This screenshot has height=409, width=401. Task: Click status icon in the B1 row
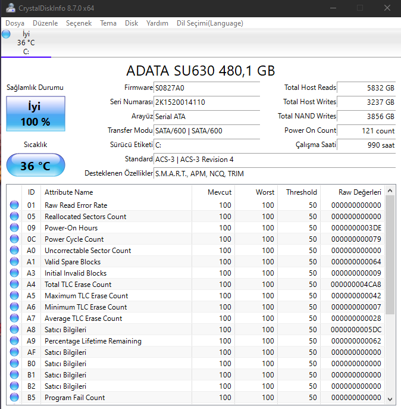14,374
